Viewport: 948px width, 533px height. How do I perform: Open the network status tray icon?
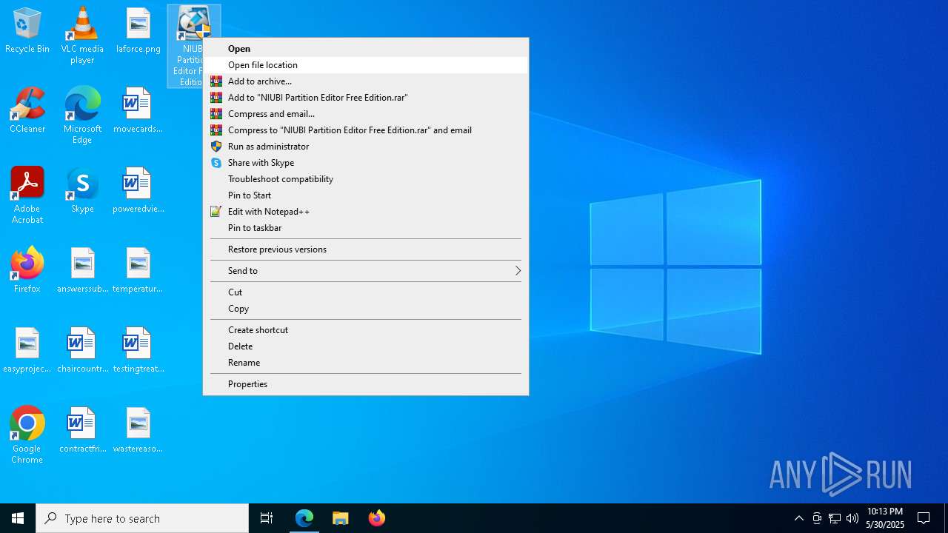(835, 518)
